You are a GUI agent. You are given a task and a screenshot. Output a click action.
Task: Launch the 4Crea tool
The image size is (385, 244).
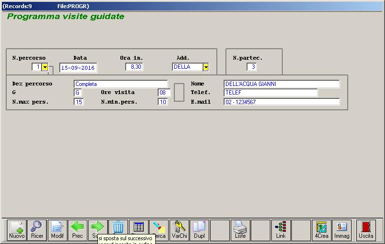point(321,230)
